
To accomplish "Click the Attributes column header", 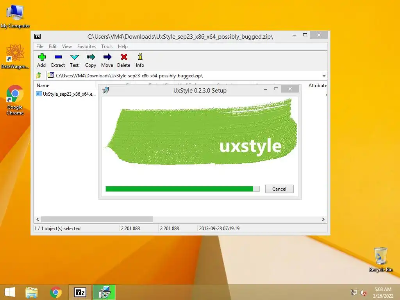I will click(317, 86).
